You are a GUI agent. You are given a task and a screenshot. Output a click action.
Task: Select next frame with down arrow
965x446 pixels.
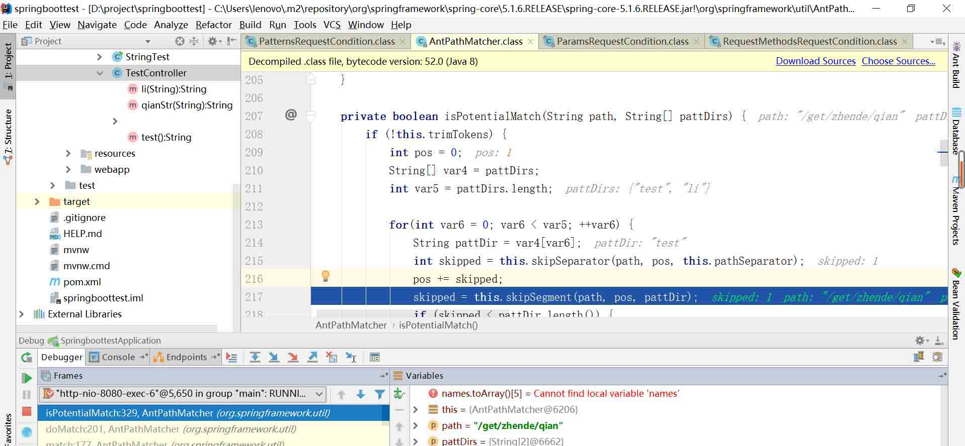360,394
